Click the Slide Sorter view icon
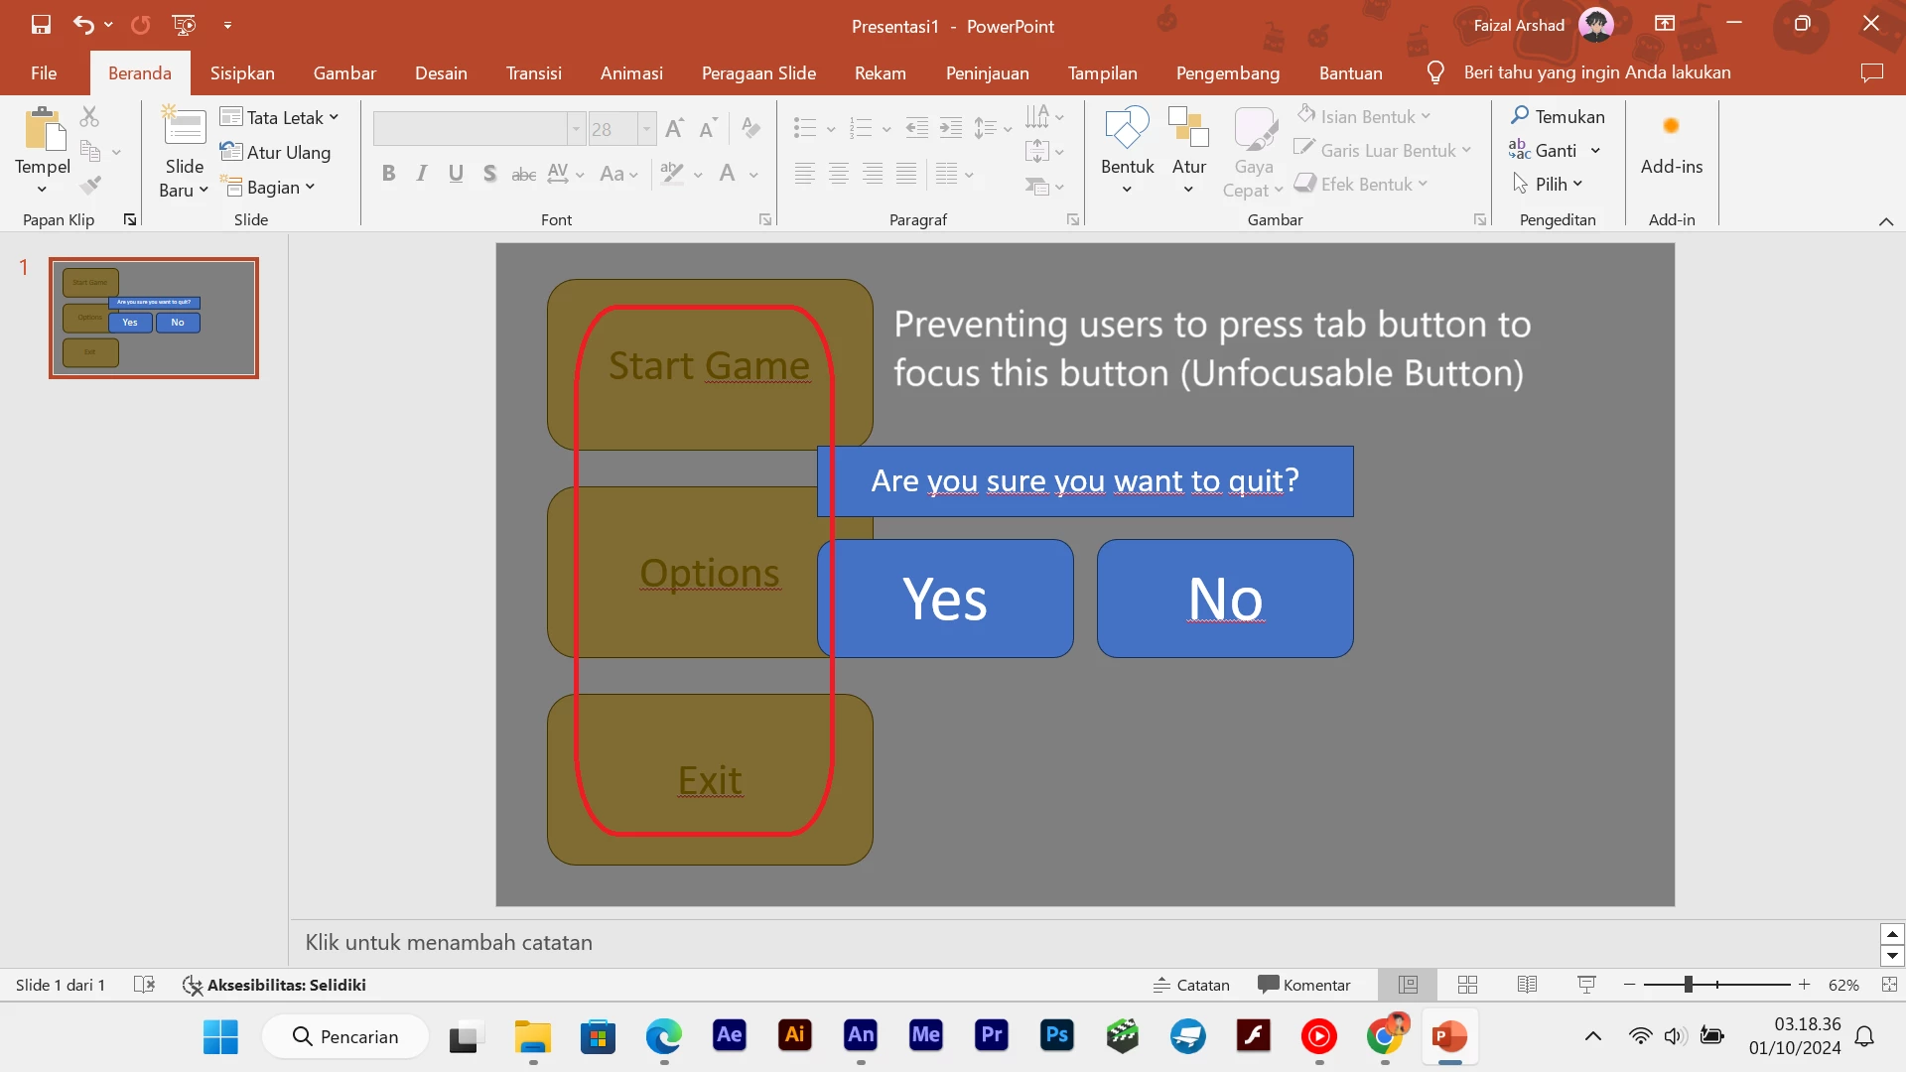1906x1072 pixels. (1467, 985)
